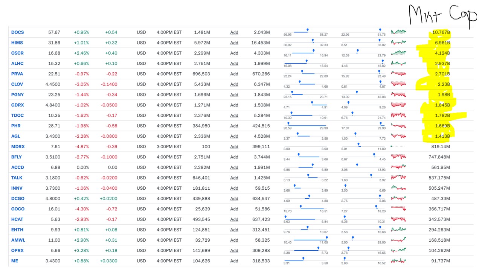Open the GDRX ticker link
The width and height of the screenshot is (482, 271).
[x=17, y=105]
